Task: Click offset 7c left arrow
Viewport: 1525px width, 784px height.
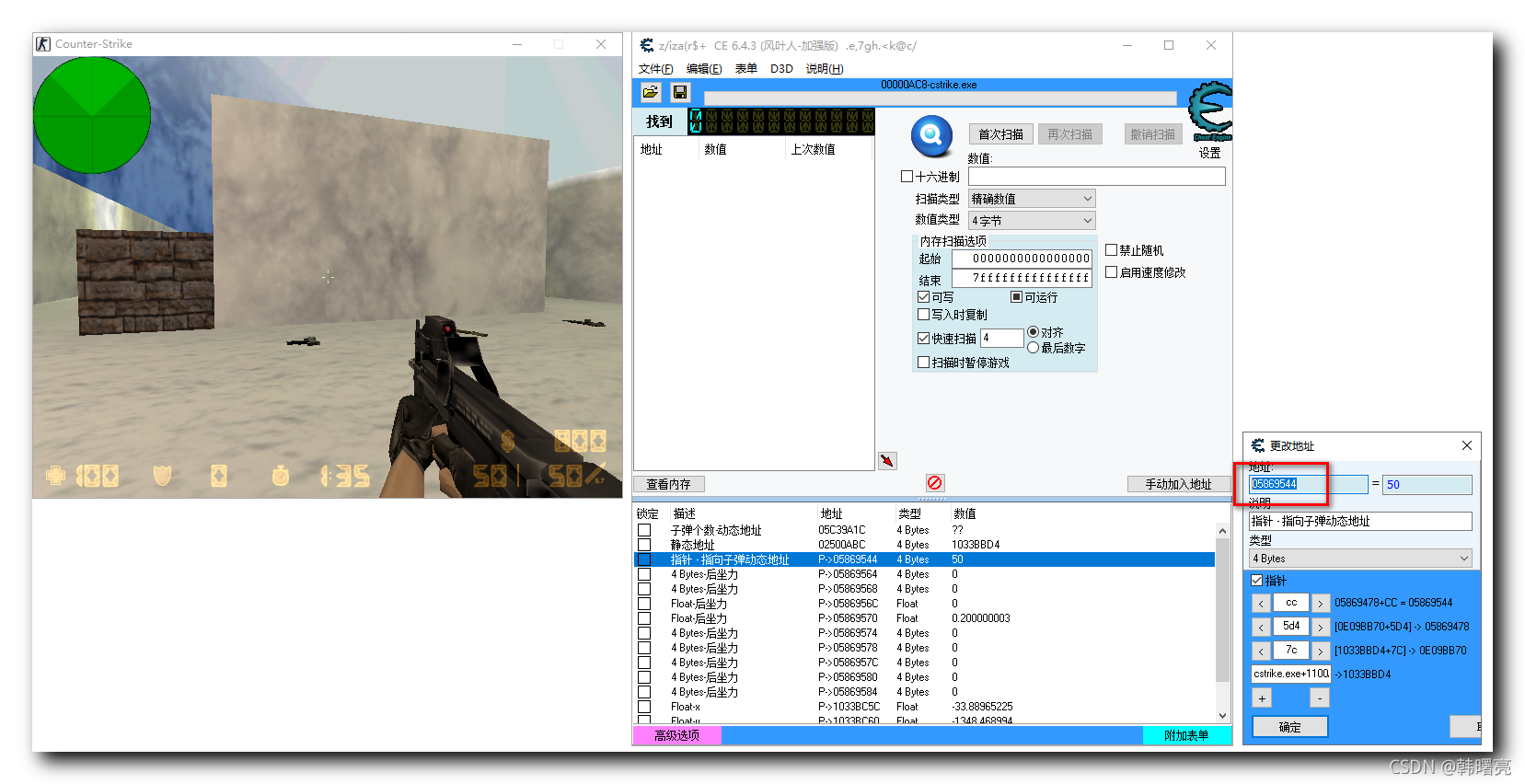Action: [1261, 651]
